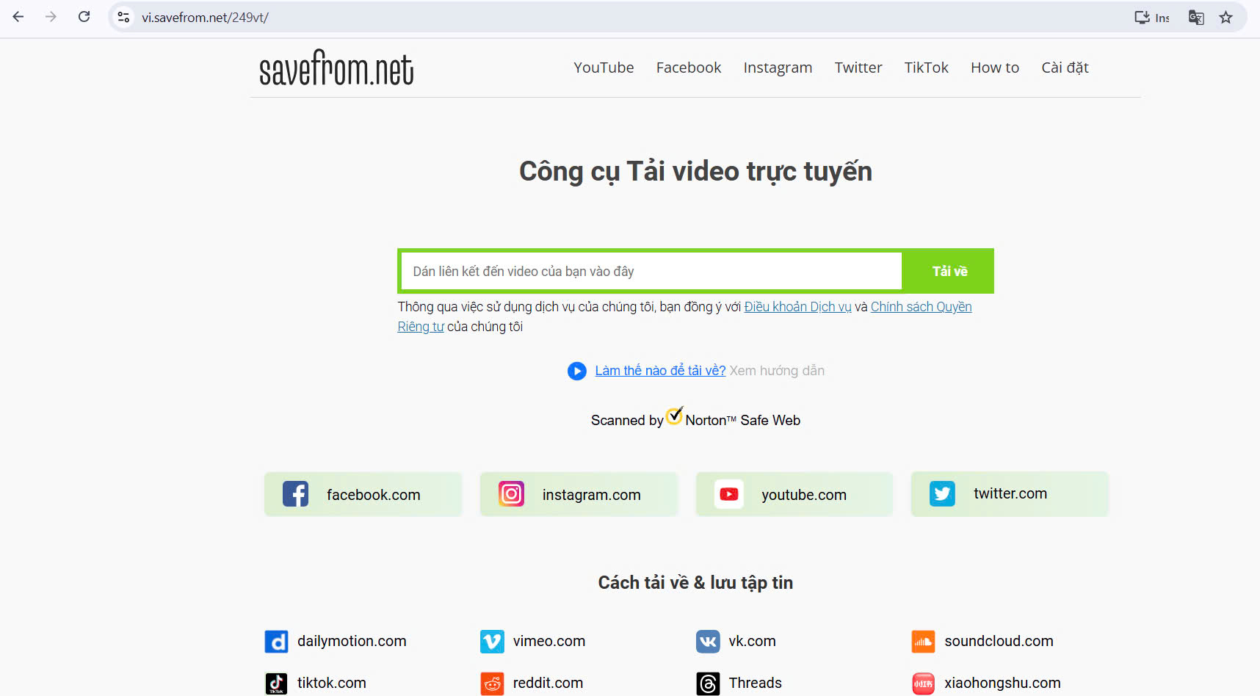This screenshot has width=1260, height=696.
Task: Open the Google Translate page icon
Action: pyautogui.click(x=1196, y=18)
